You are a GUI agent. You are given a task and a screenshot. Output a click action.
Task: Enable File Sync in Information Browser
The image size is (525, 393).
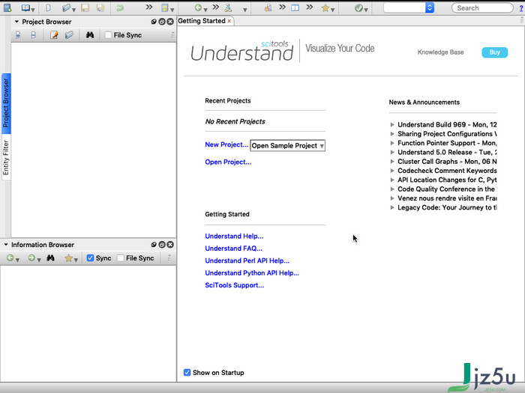pyautogui.click(x=121, y=258)
